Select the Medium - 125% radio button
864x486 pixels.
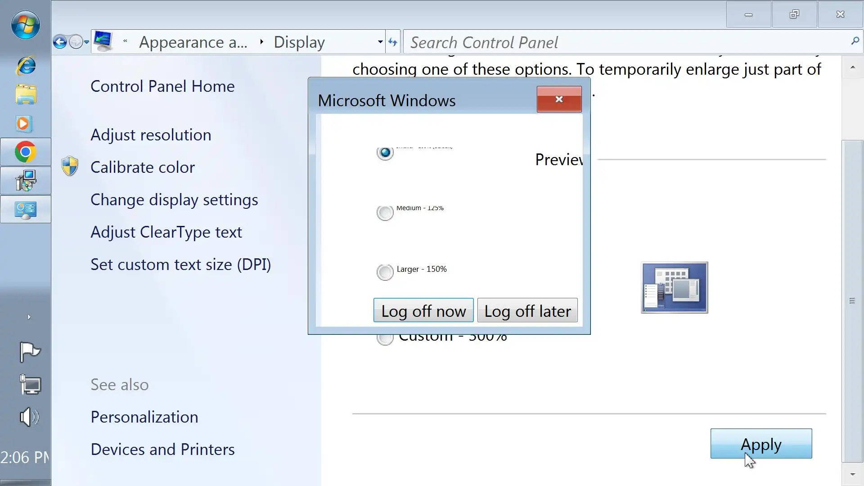[385, 213]
